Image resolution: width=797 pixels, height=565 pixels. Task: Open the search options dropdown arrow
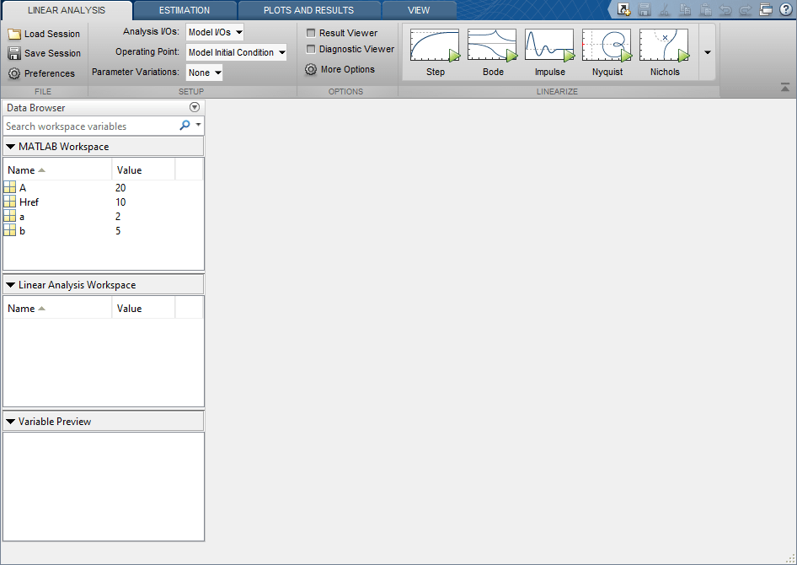pos(198,125)
